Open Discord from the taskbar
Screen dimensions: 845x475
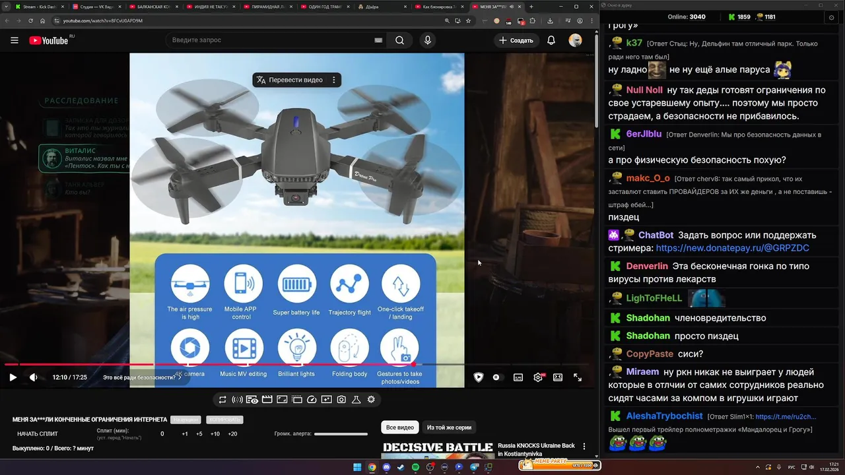pyautogui.click(x=386, y=468)
